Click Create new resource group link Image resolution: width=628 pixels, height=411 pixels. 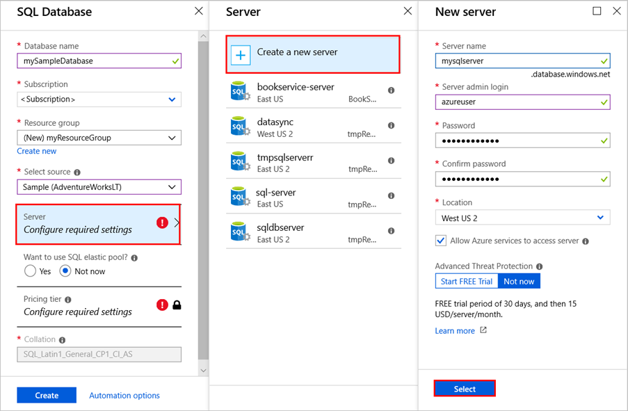pos(36,151)
